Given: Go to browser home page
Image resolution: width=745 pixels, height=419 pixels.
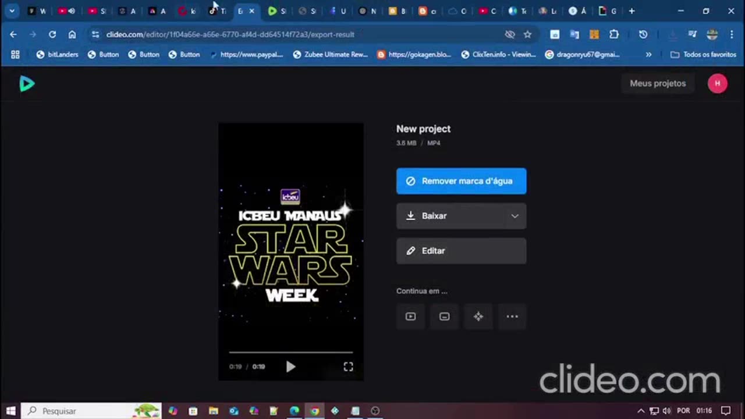Looking at the screenshot, I should click(x=72, y=34).
